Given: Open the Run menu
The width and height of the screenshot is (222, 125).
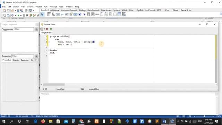Looking at the screenshot, I should 45,7.
